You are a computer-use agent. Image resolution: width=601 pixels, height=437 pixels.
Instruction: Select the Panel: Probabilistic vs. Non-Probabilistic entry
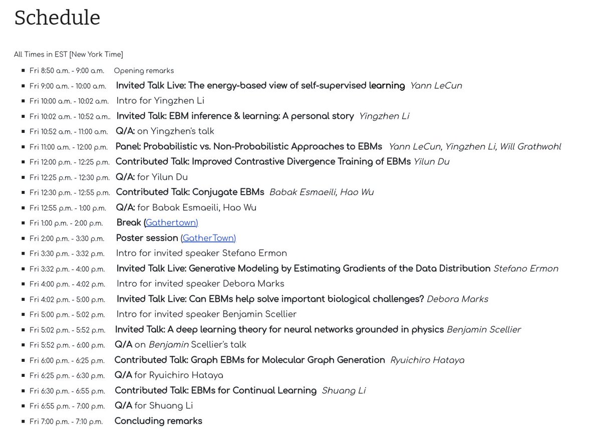pyautogui.click(x=249, y=147)
